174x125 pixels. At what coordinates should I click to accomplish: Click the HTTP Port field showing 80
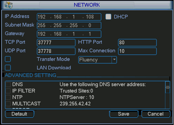(137, 43)
